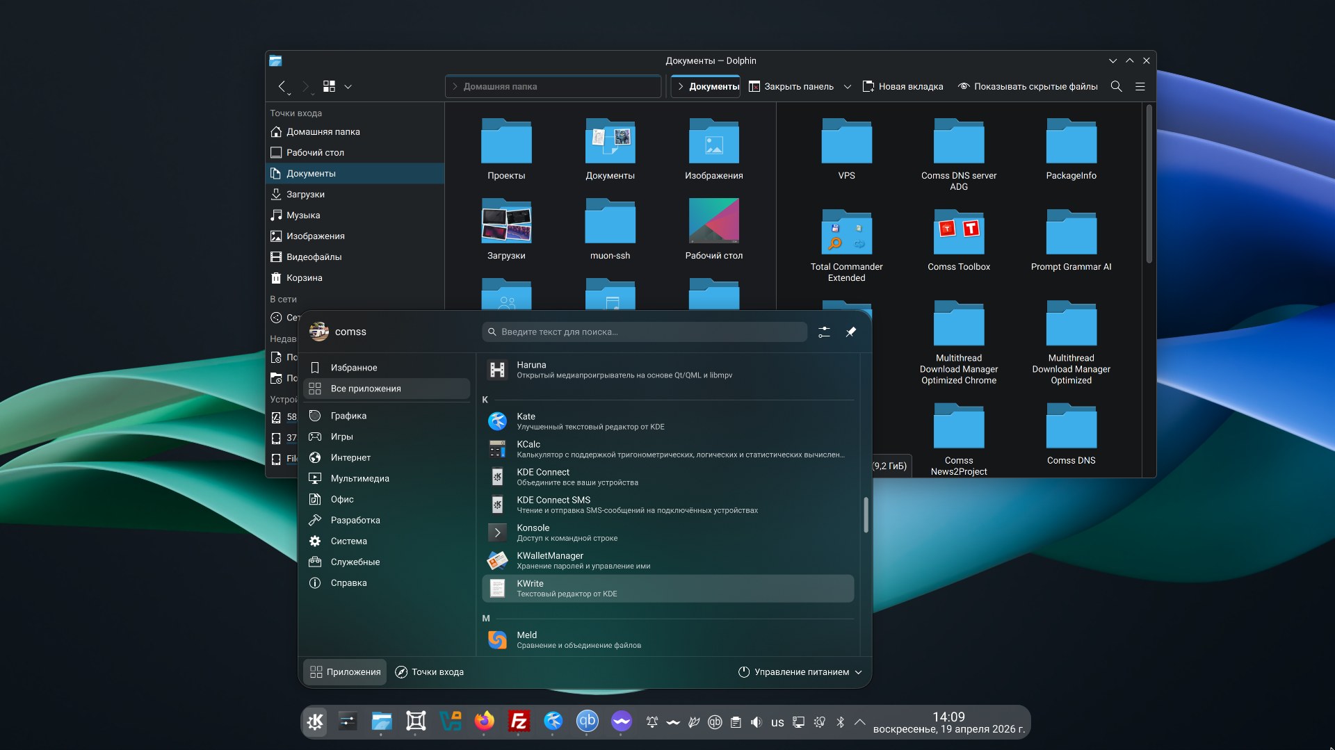Image resolution: width=1335 pixels, height=750 pixels.
Task: Click the launcher application list scrollbar
Action: point(866,514)
